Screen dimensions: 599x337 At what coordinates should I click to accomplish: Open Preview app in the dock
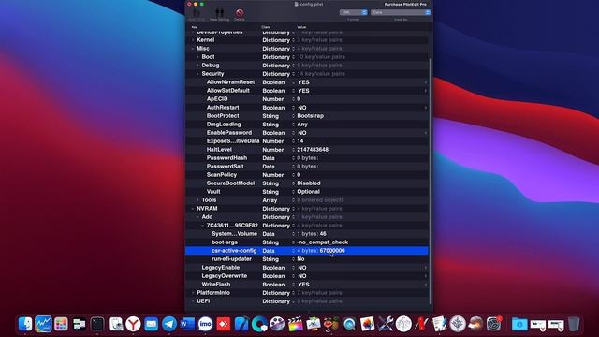pyautogui.click(x=314, y=324)
